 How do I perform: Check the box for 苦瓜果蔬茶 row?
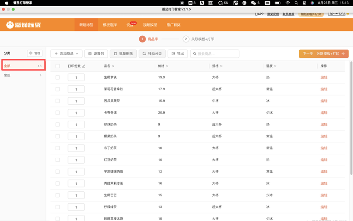coord(58,101)
